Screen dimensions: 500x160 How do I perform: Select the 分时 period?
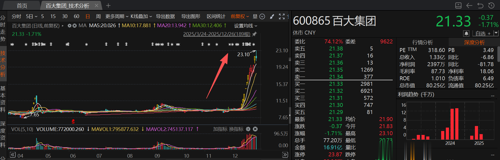coord(16,16)
